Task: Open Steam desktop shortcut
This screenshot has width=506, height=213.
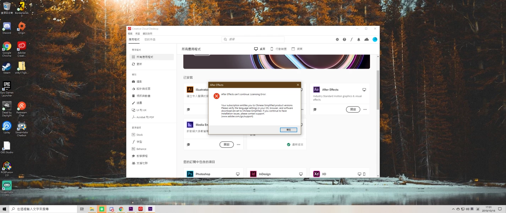Action: 7,68
